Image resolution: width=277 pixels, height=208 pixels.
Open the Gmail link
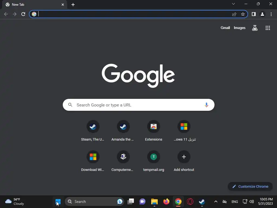pyautogui.click(x=225, y=28)
